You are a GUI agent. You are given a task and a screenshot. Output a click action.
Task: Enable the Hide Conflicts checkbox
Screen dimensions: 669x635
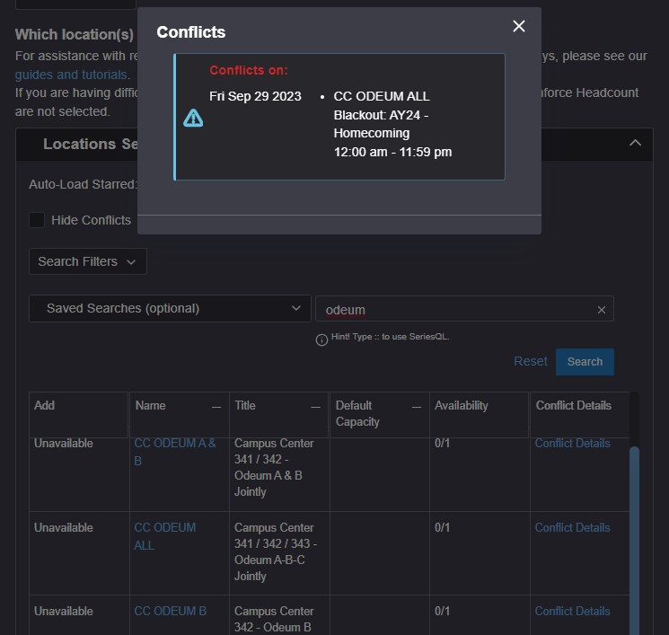click(x=37, y=220)
